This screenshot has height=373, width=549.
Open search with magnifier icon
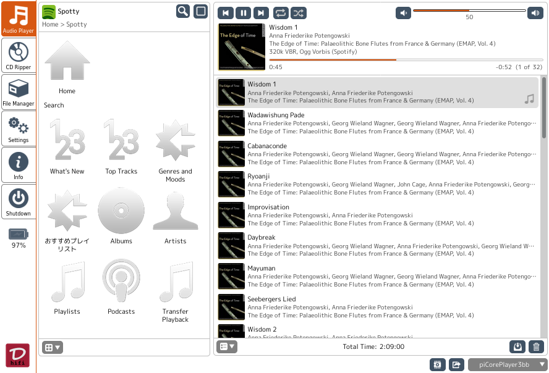[183, 11]
